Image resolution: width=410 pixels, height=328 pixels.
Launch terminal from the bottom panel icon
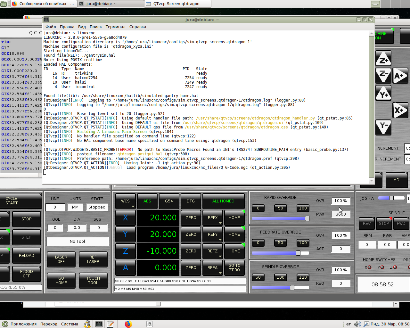coord(99,324)
